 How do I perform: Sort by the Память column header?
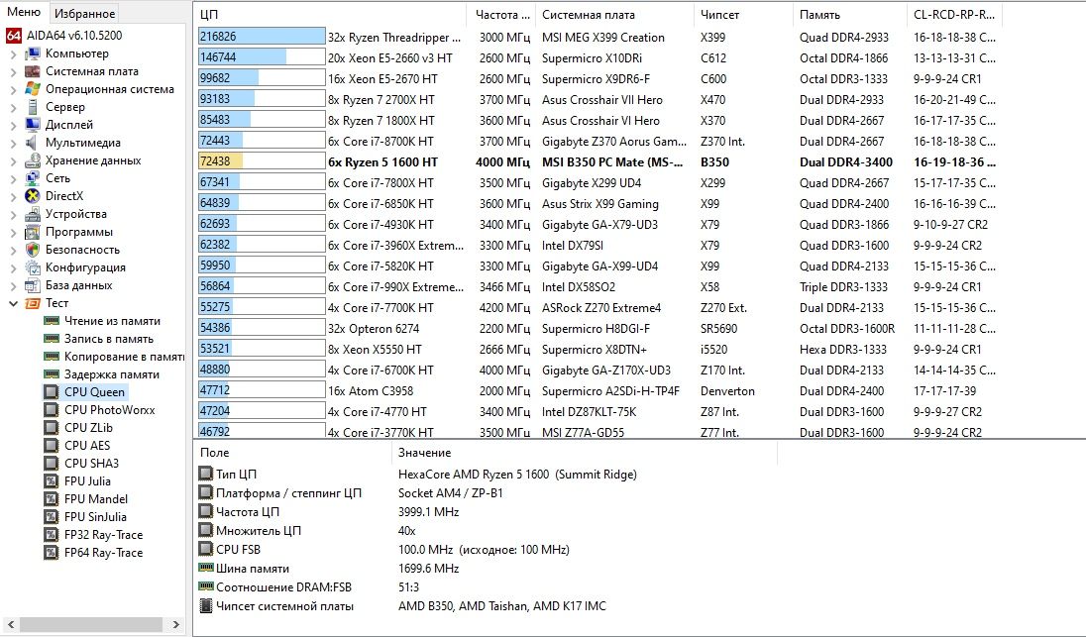click(849, 15)
